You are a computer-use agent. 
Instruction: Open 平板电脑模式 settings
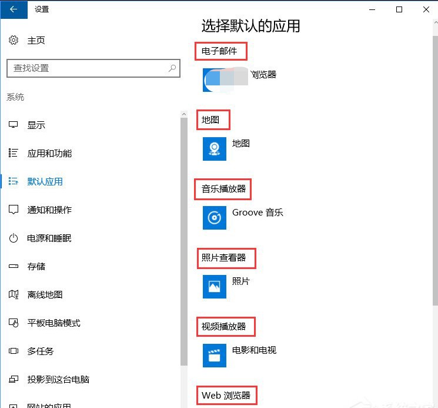(54, 323)
